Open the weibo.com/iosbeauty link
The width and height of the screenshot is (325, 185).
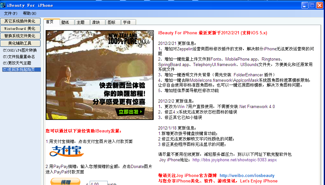pyautogui.click(x=247, y=175)
